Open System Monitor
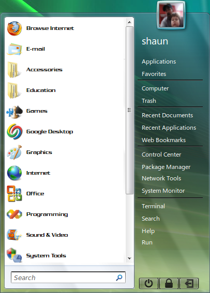The image size is (210, 293). coord(163,191)
